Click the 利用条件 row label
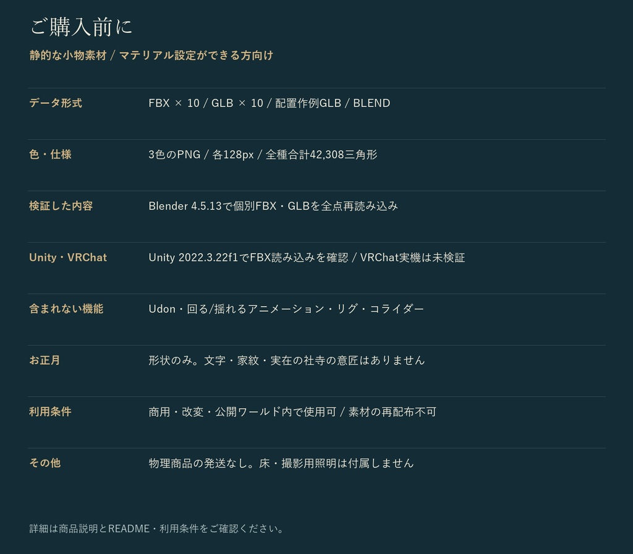This screenshot has width=633, height=554. coord(51,411)
